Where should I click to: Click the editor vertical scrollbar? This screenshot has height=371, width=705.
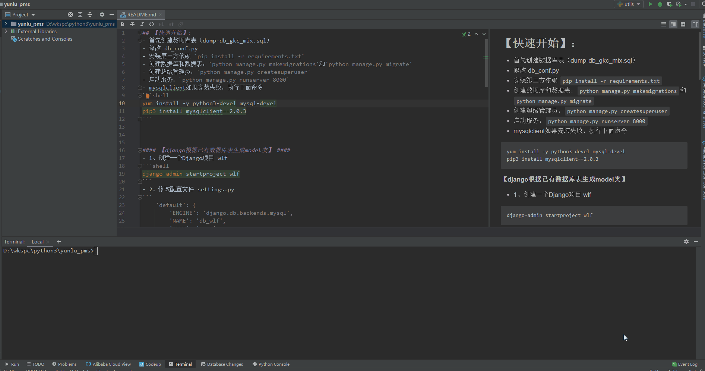tap(487, 63)
